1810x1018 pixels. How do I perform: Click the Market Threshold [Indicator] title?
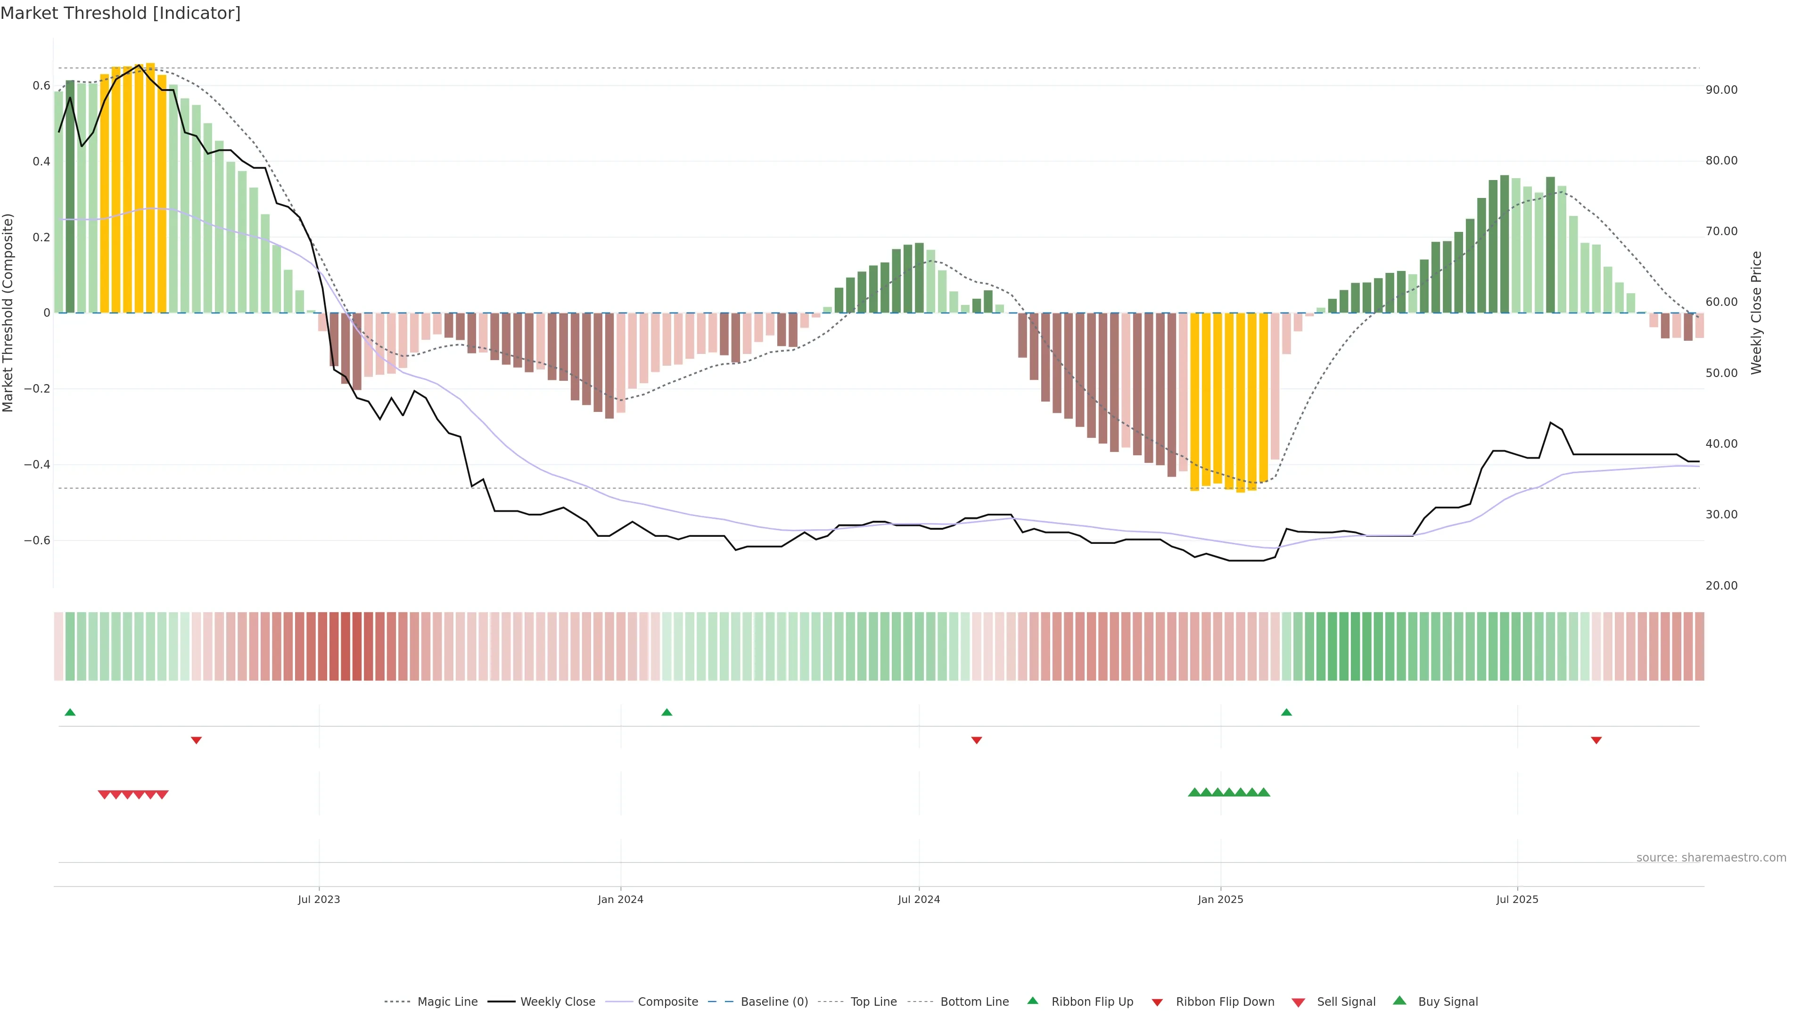click(120, 13)
